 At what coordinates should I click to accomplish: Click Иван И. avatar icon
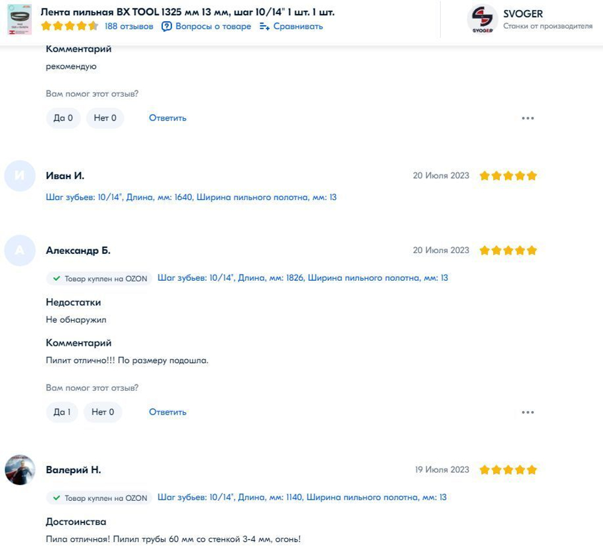coord(20,176)
